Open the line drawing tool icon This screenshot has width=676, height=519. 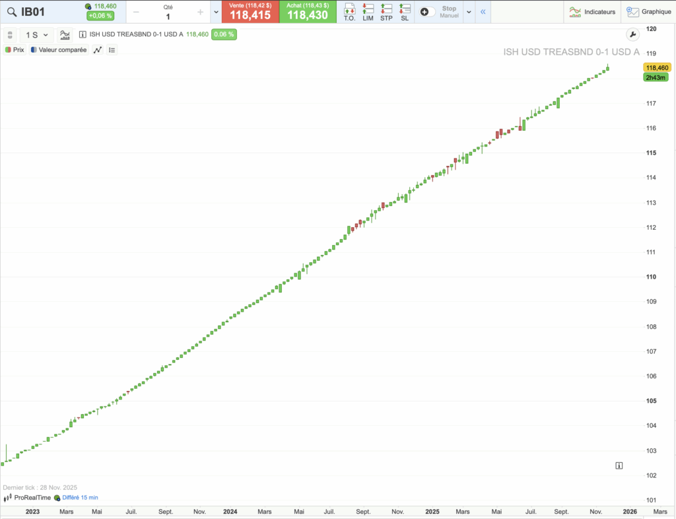(98, 50)
